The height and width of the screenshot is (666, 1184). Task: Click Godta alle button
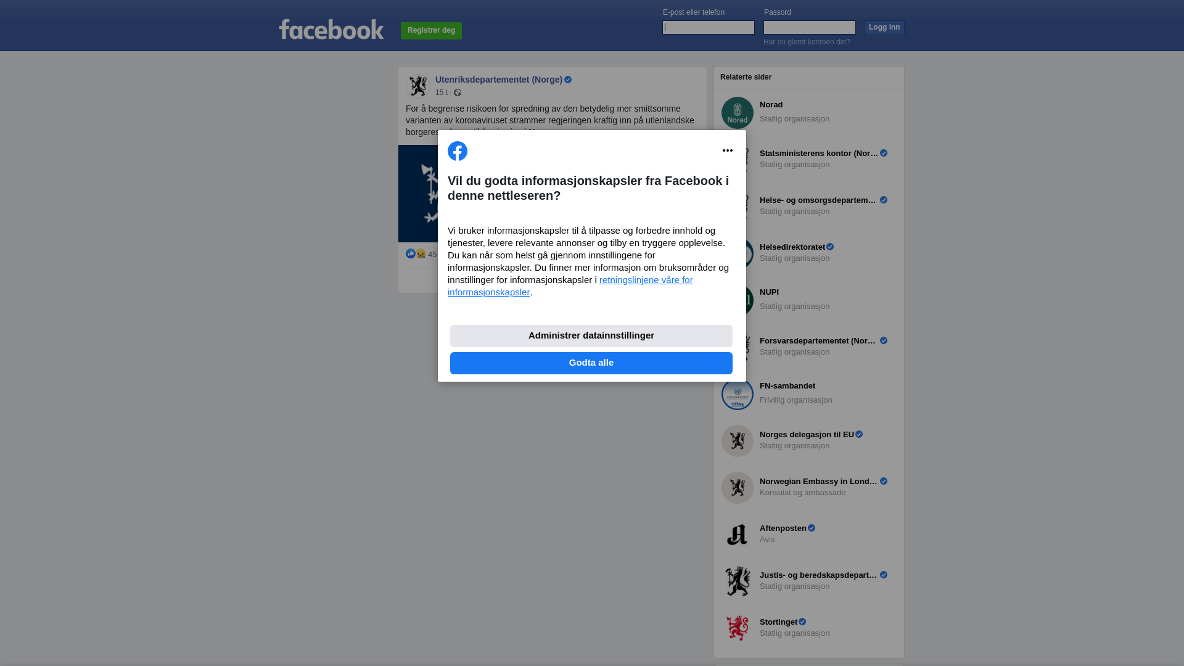pyautogui.click(x=591, y=363)
